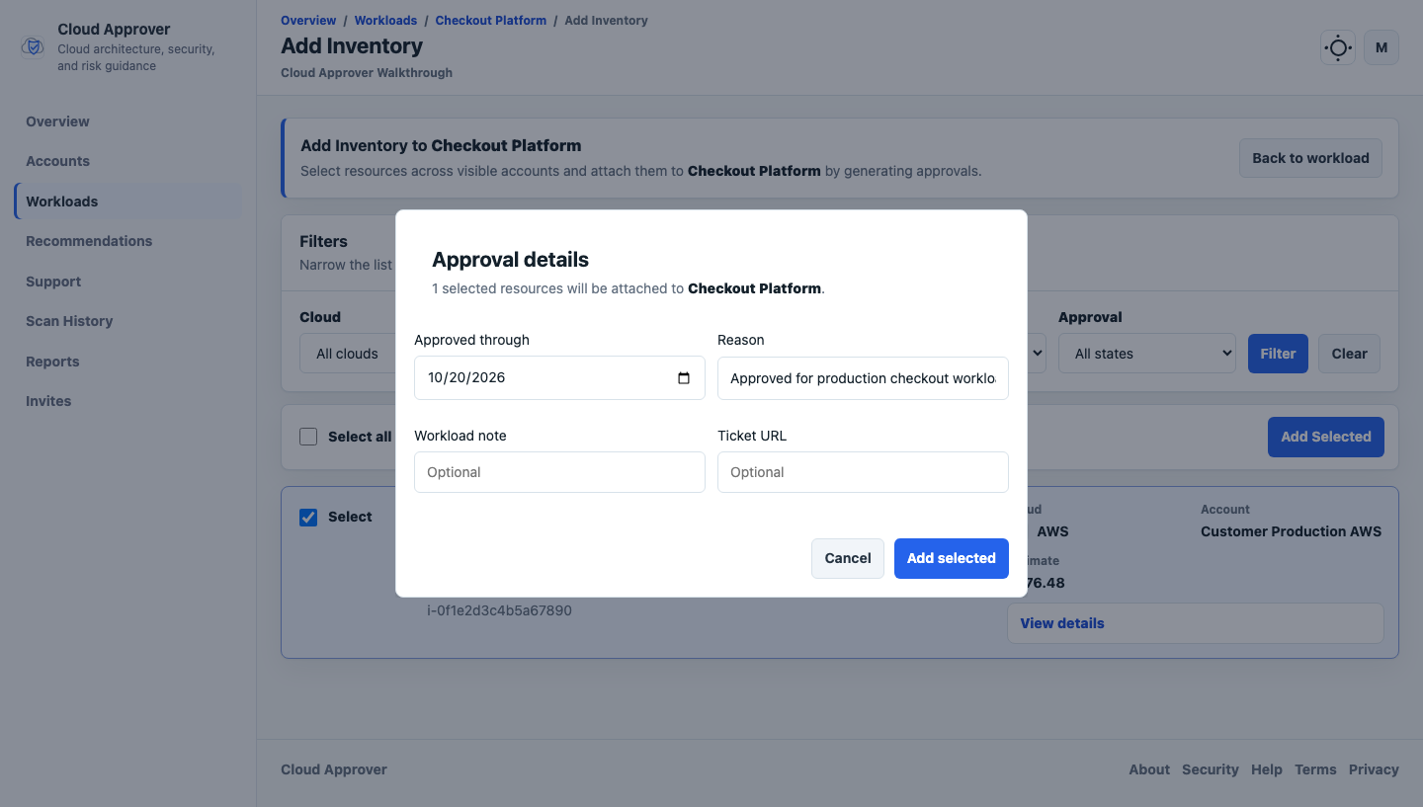
Task: Toggle the light/dark theme icon
Action: tap(1338, 47)
